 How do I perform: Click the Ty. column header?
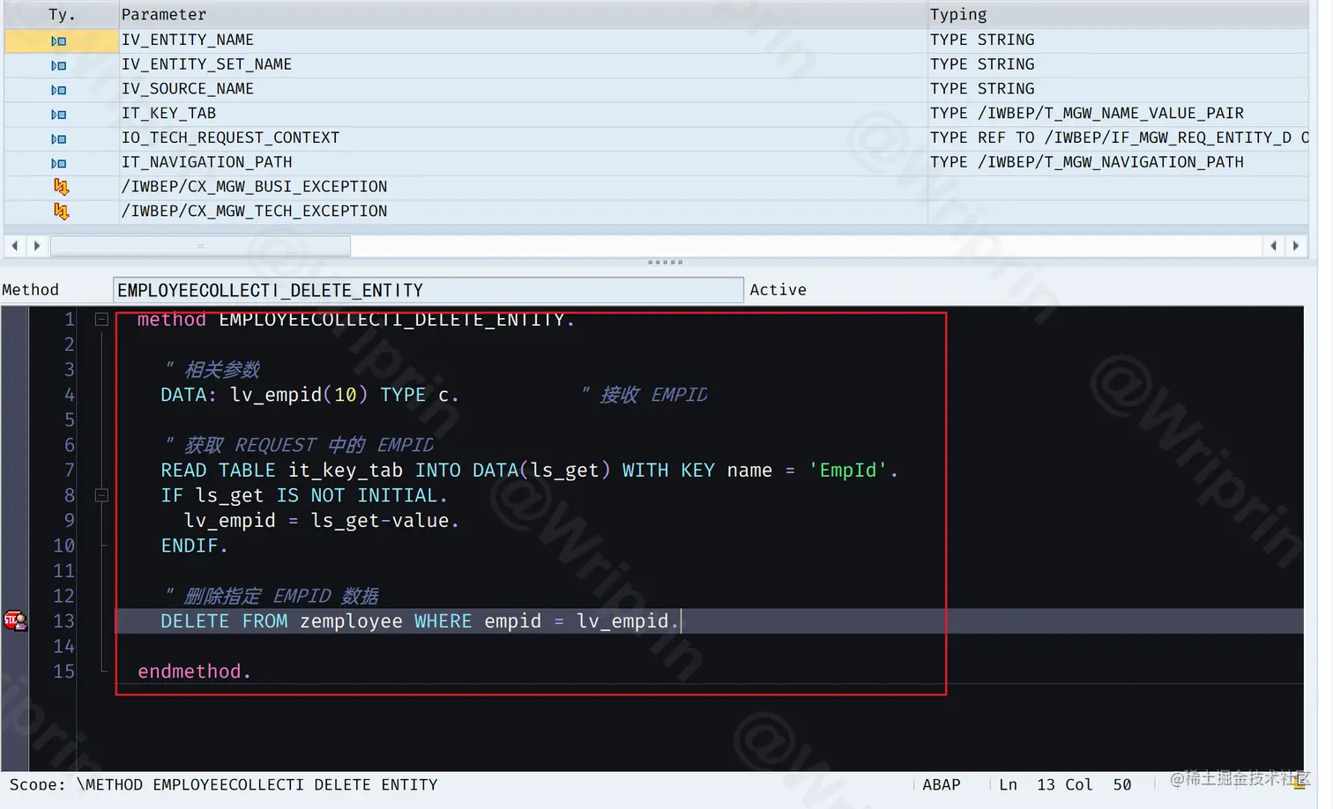(62, 15)
